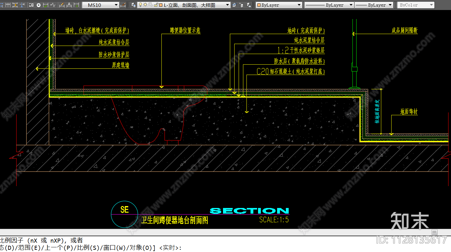
Task: Toggle the layer lock padlock
Action: pos(156,5)
